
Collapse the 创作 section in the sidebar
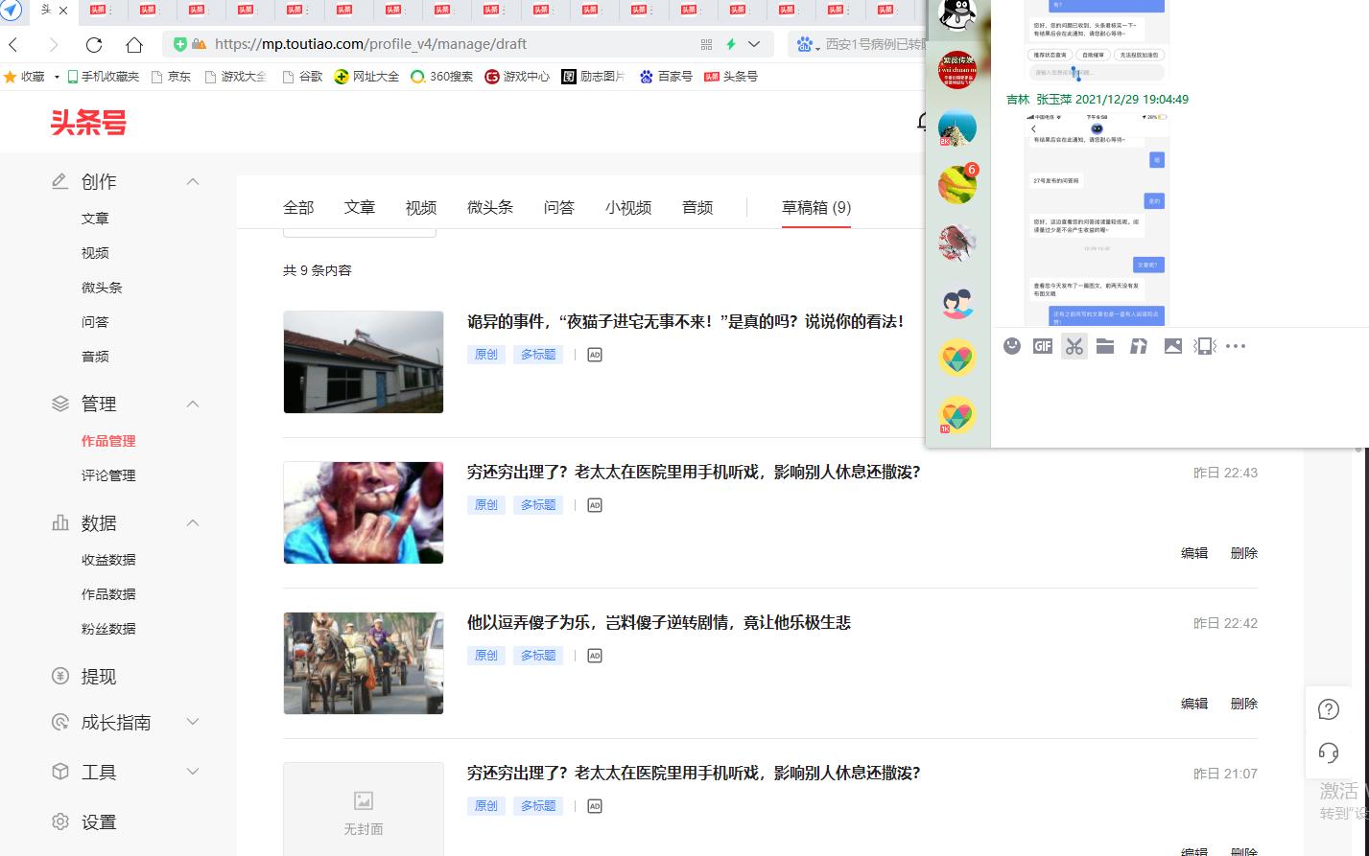point(192,181)
